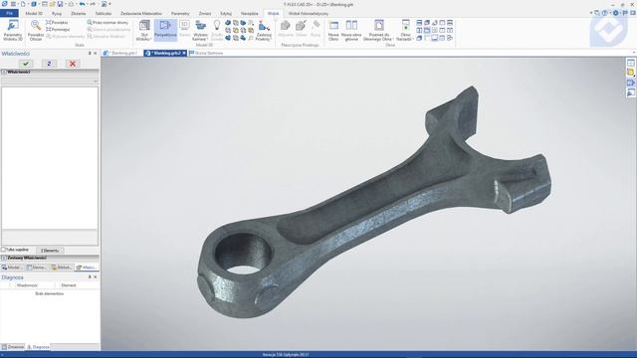Open the Złożenie ribbon tab
The image size is (637, 358).
pos(79,13)
